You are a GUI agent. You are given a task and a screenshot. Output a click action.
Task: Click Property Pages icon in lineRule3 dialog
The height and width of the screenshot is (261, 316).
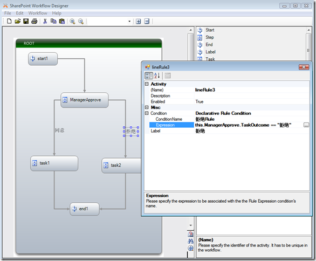tap(168, 75)
